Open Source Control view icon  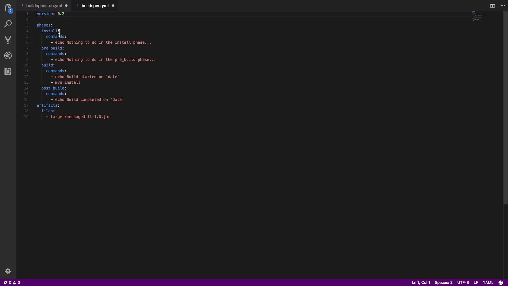pyautogui.click(x=8, y=40)
